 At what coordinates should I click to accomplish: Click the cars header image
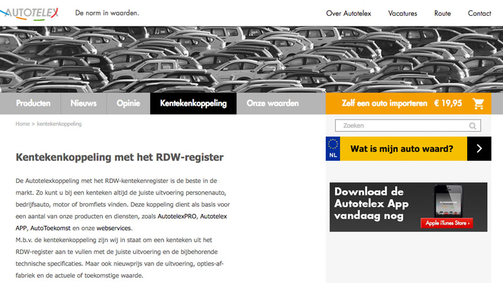[x=251, y=60]
